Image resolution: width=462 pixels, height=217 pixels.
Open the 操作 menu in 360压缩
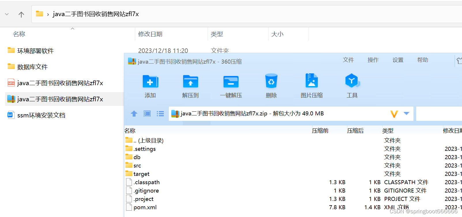coord(373,60)
